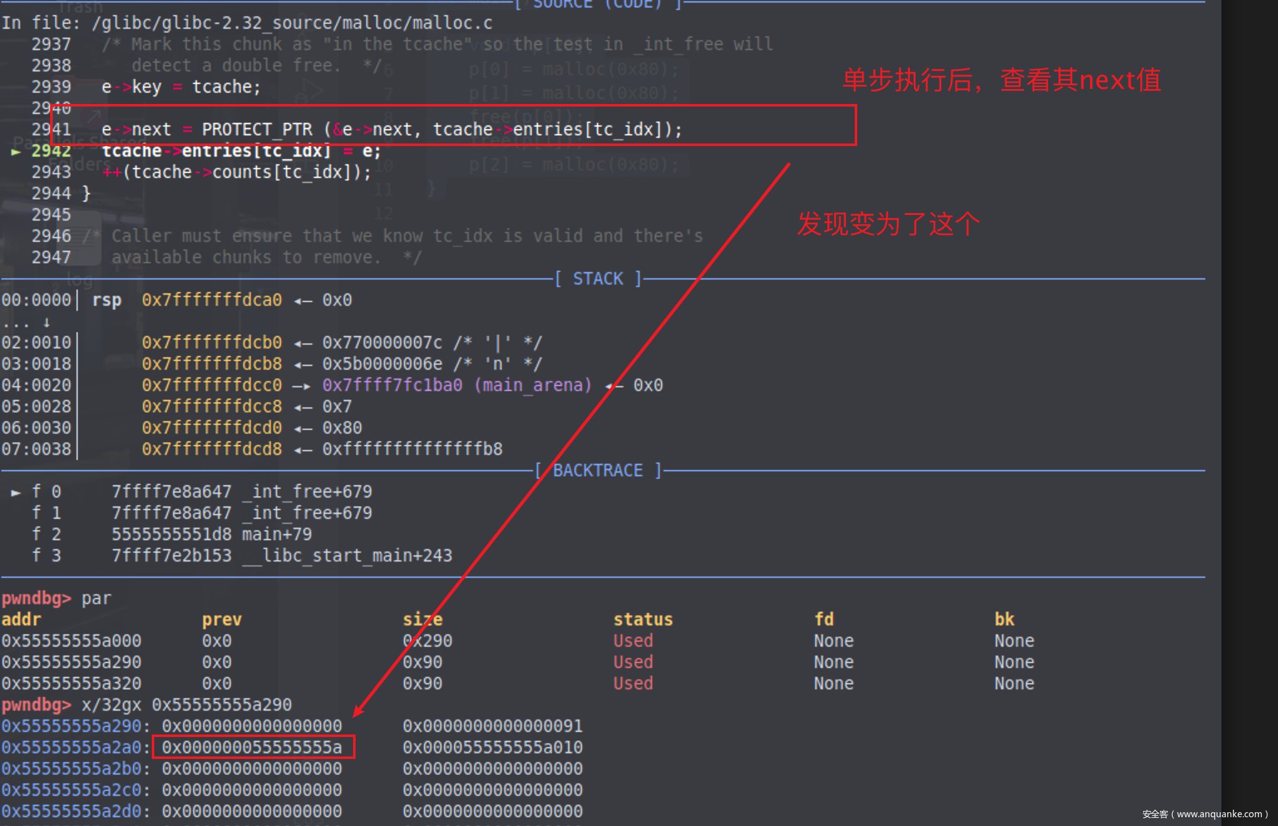This screenshot has width=1278, height=826.
Task: Click the value 0x000055555555a010 in the hexdump
Action: pyautogui.click(x=492, y=748)
